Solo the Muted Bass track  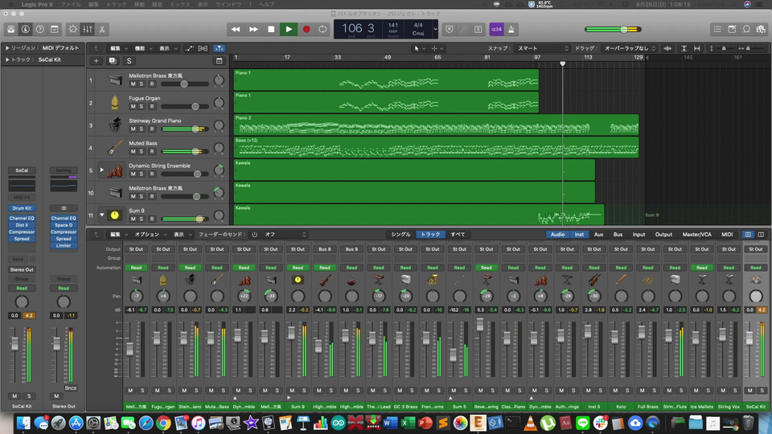pyautogui.click(x=142, y=151)
